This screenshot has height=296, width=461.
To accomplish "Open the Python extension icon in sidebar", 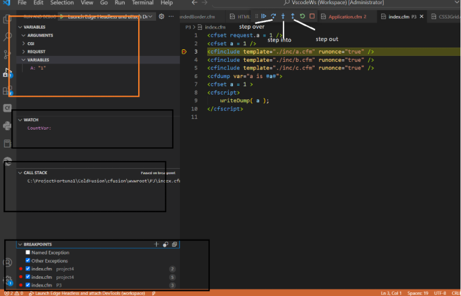I will click(x=7, y=126).
